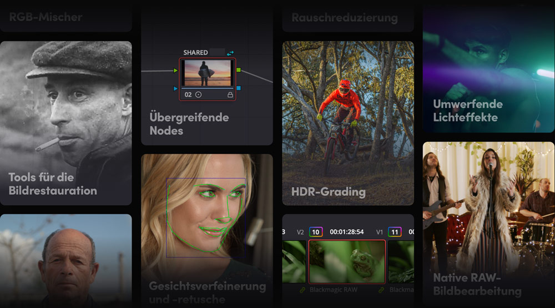
Task: Click the circle icon beside node number 02
Action: 199,95
